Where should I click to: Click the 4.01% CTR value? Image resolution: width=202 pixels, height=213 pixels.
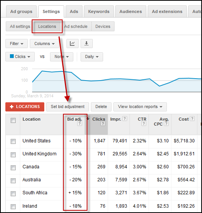tap(139, 206)
